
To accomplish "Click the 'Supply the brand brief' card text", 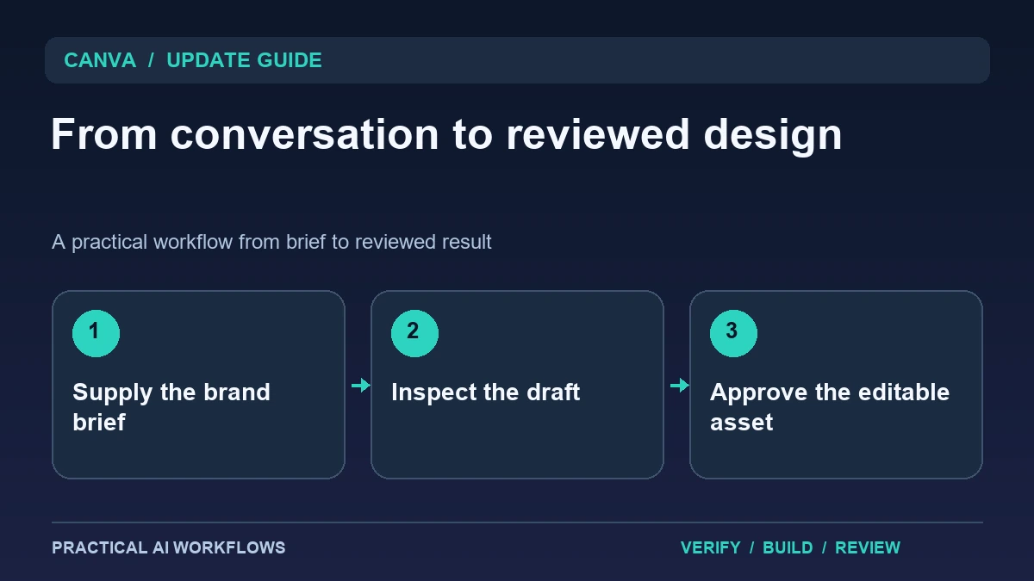I will [171, 407].
